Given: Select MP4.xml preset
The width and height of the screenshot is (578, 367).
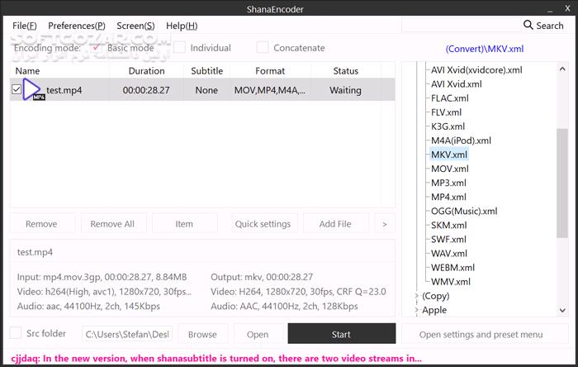Looking at the screenshot, I should pos(448,197).
